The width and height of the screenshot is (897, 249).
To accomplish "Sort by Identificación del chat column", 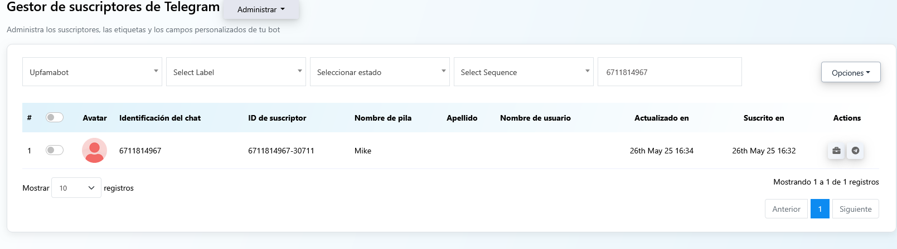I will pos(160,118).
